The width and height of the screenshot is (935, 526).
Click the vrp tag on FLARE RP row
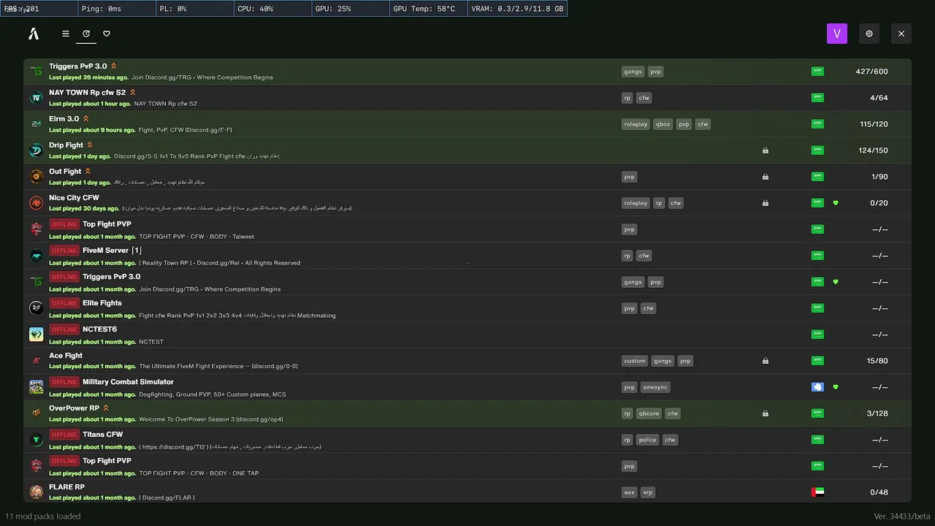(647, 492)
